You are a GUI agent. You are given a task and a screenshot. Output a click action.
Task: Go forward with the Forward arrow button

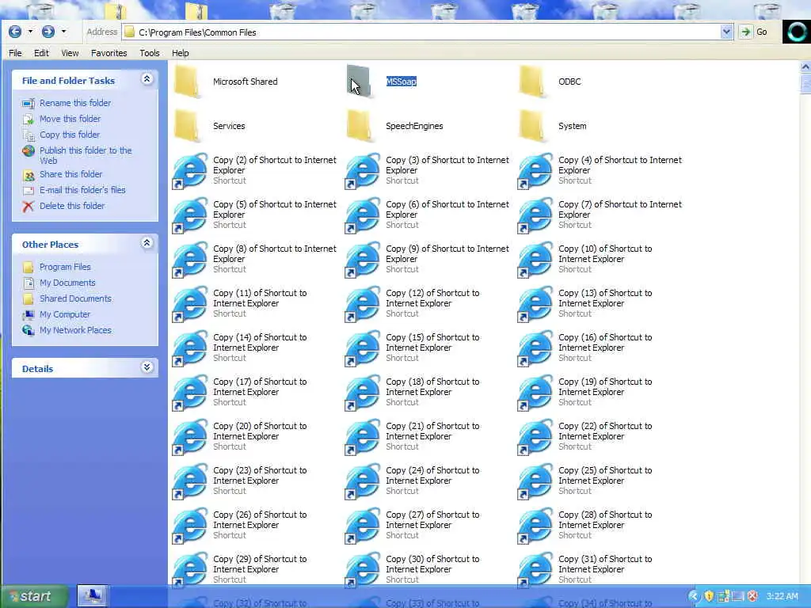point(48,32)
